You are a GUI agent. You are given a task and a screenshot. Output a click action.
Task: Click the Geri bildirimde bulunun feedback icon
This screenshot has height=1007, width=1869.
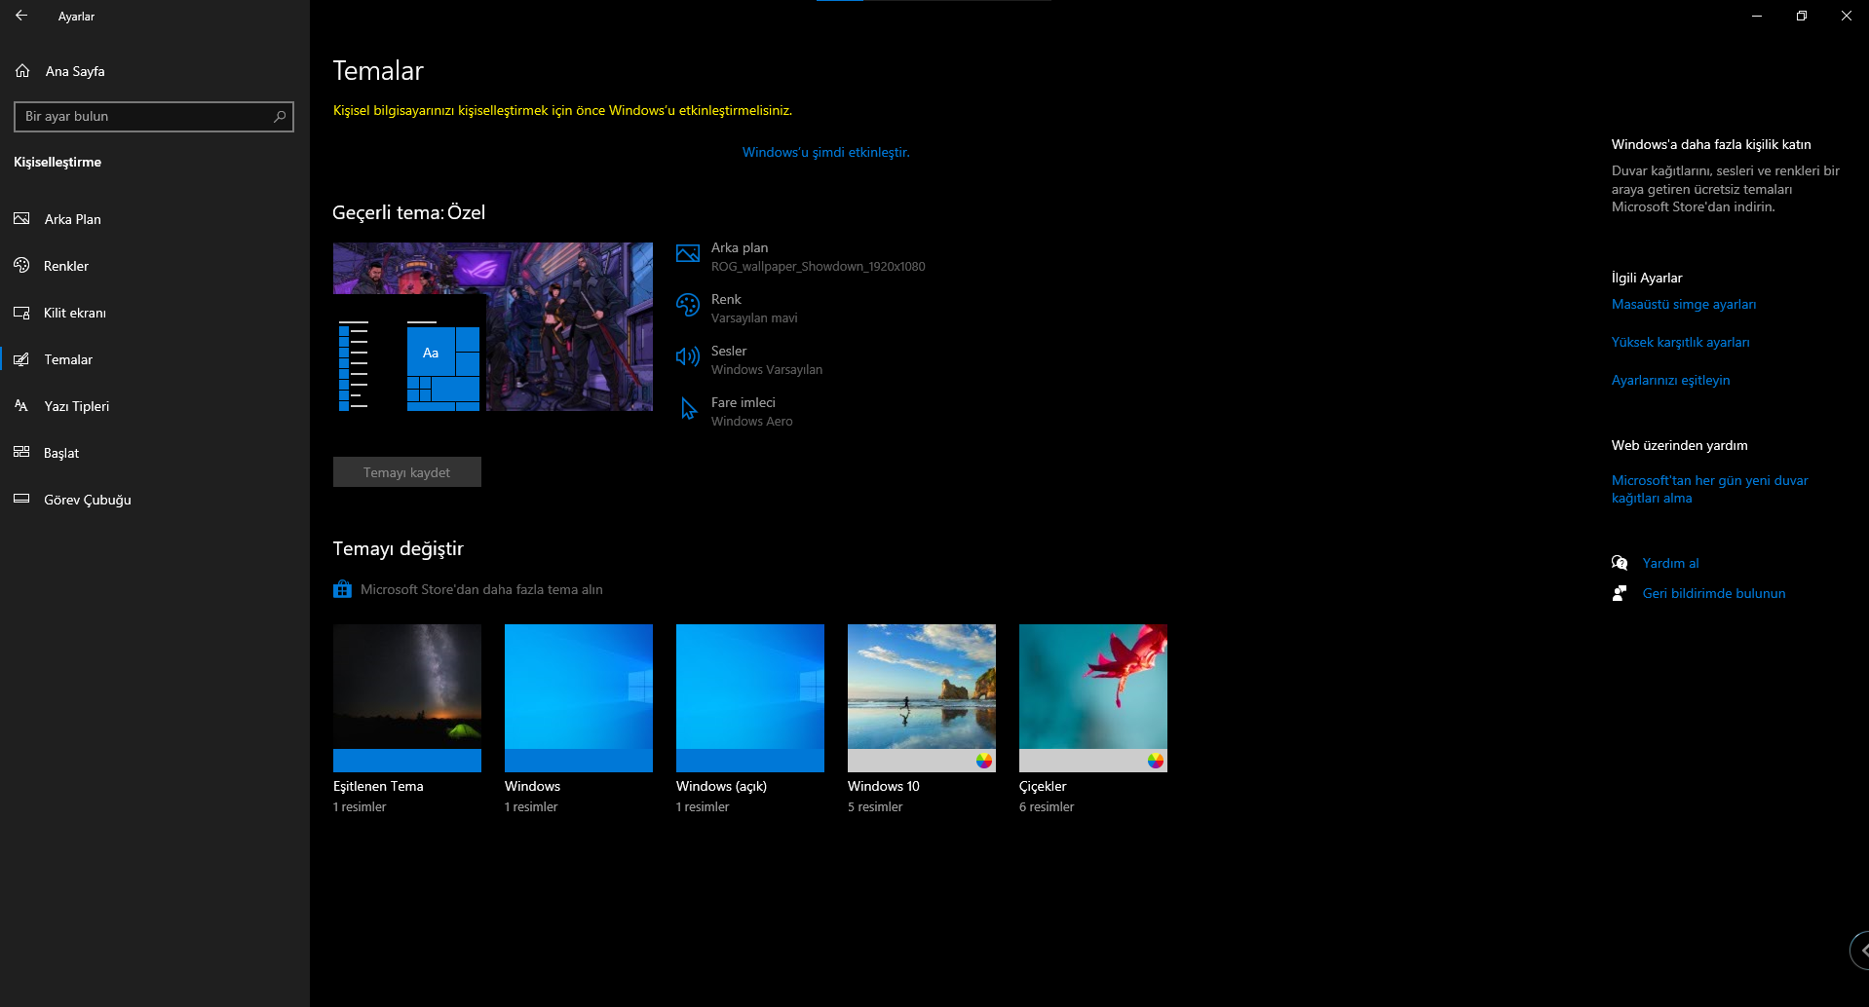point(1620,593)
